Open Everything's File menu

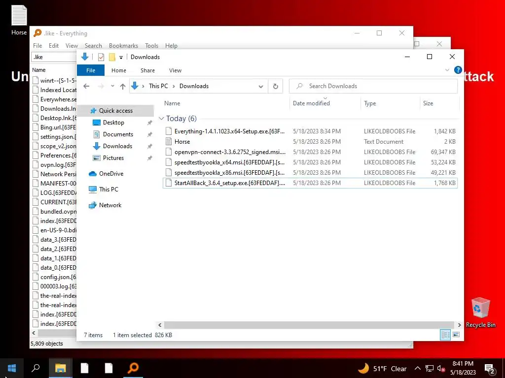point(37,46)
